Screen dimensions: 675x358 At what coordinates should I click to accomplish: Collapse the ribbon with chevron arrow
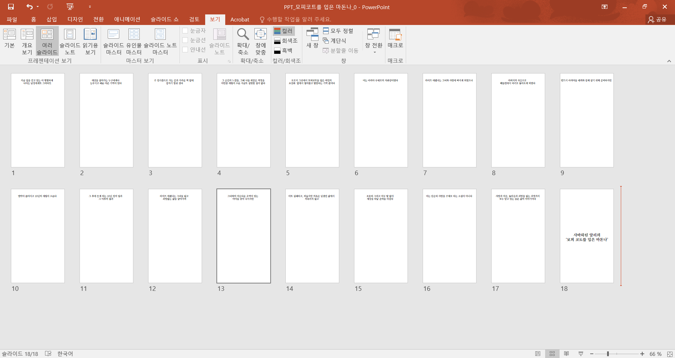(x=669, y=61)
